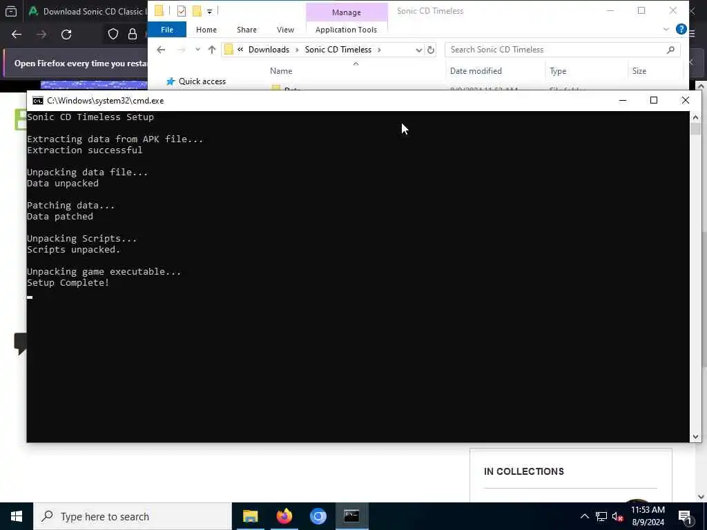Select the cmd window taskbar icon
Screen dimensions: 707x530
351,516
